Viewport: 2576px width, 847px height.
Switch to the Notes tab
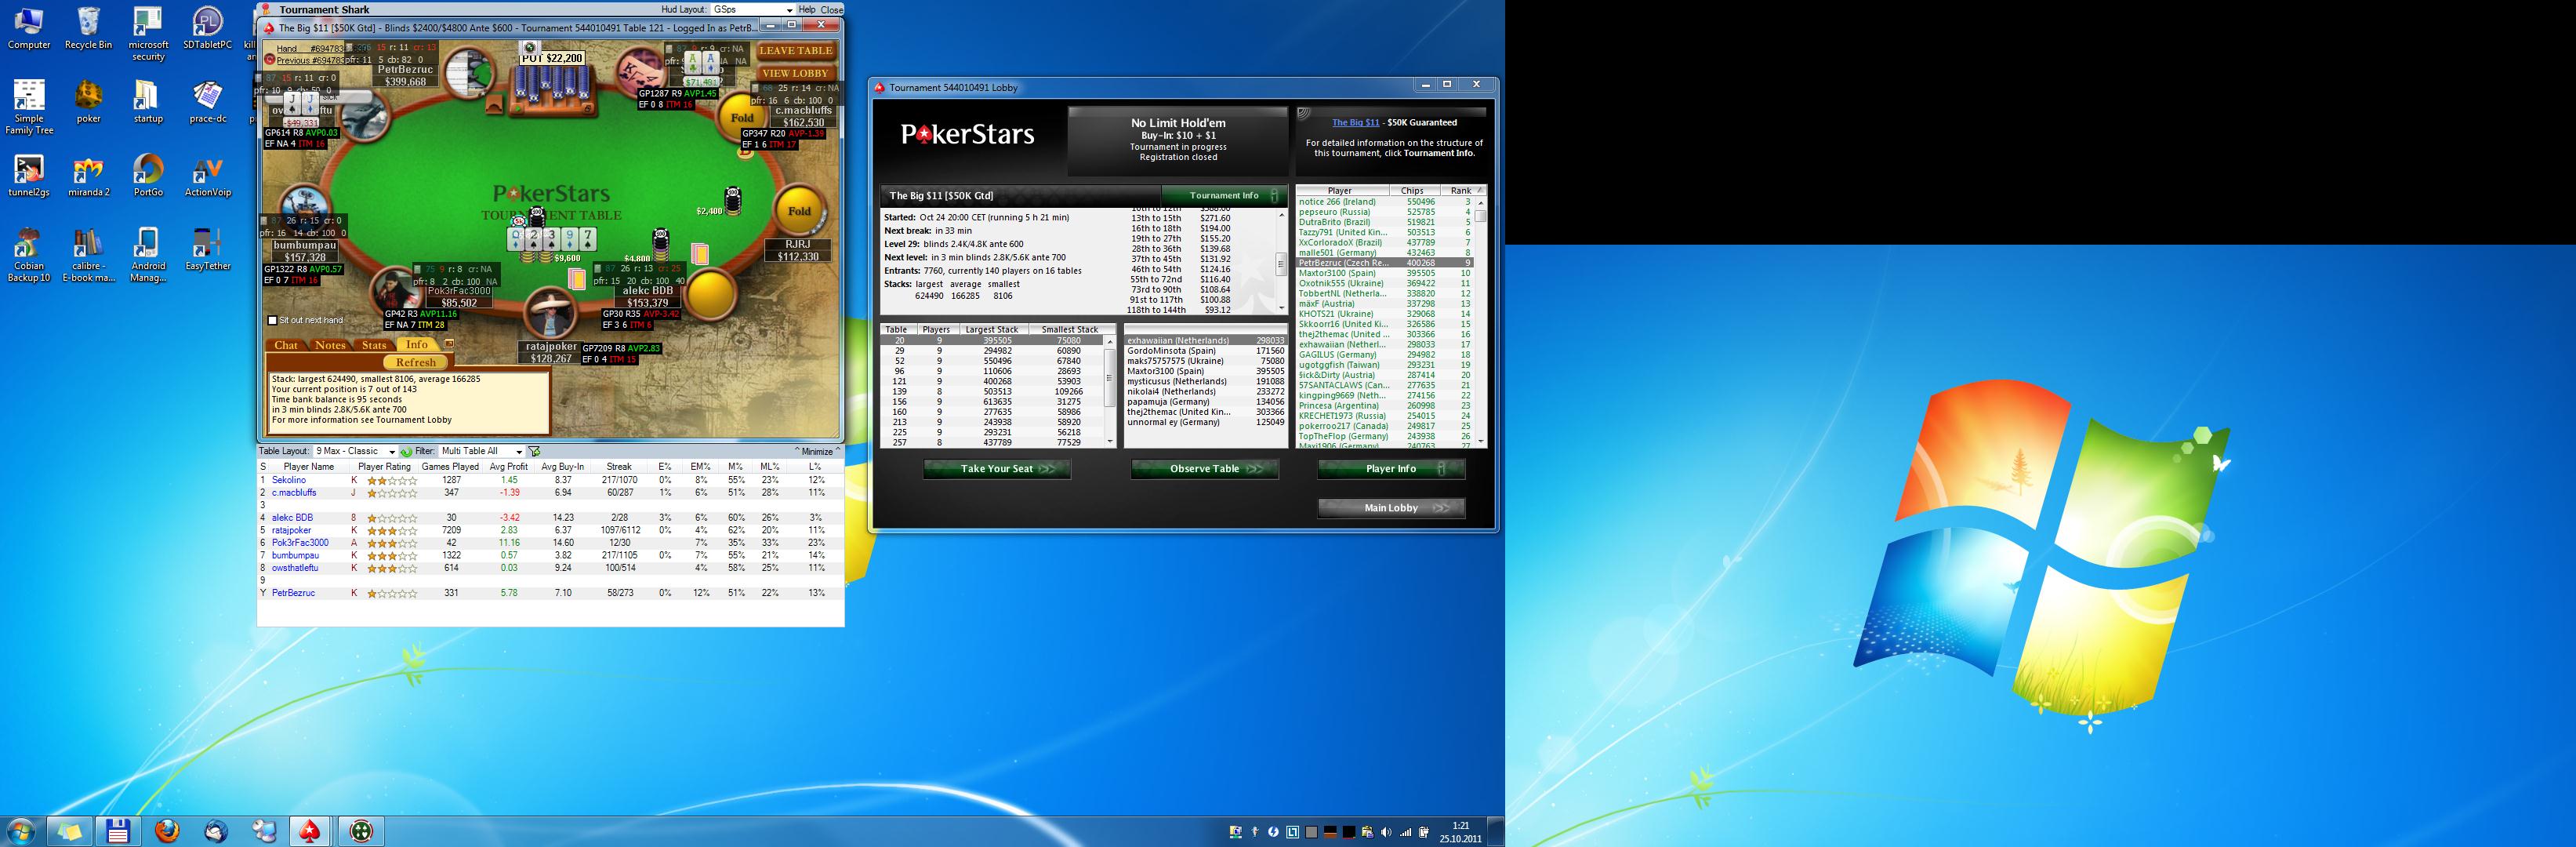tap(330, 345)
